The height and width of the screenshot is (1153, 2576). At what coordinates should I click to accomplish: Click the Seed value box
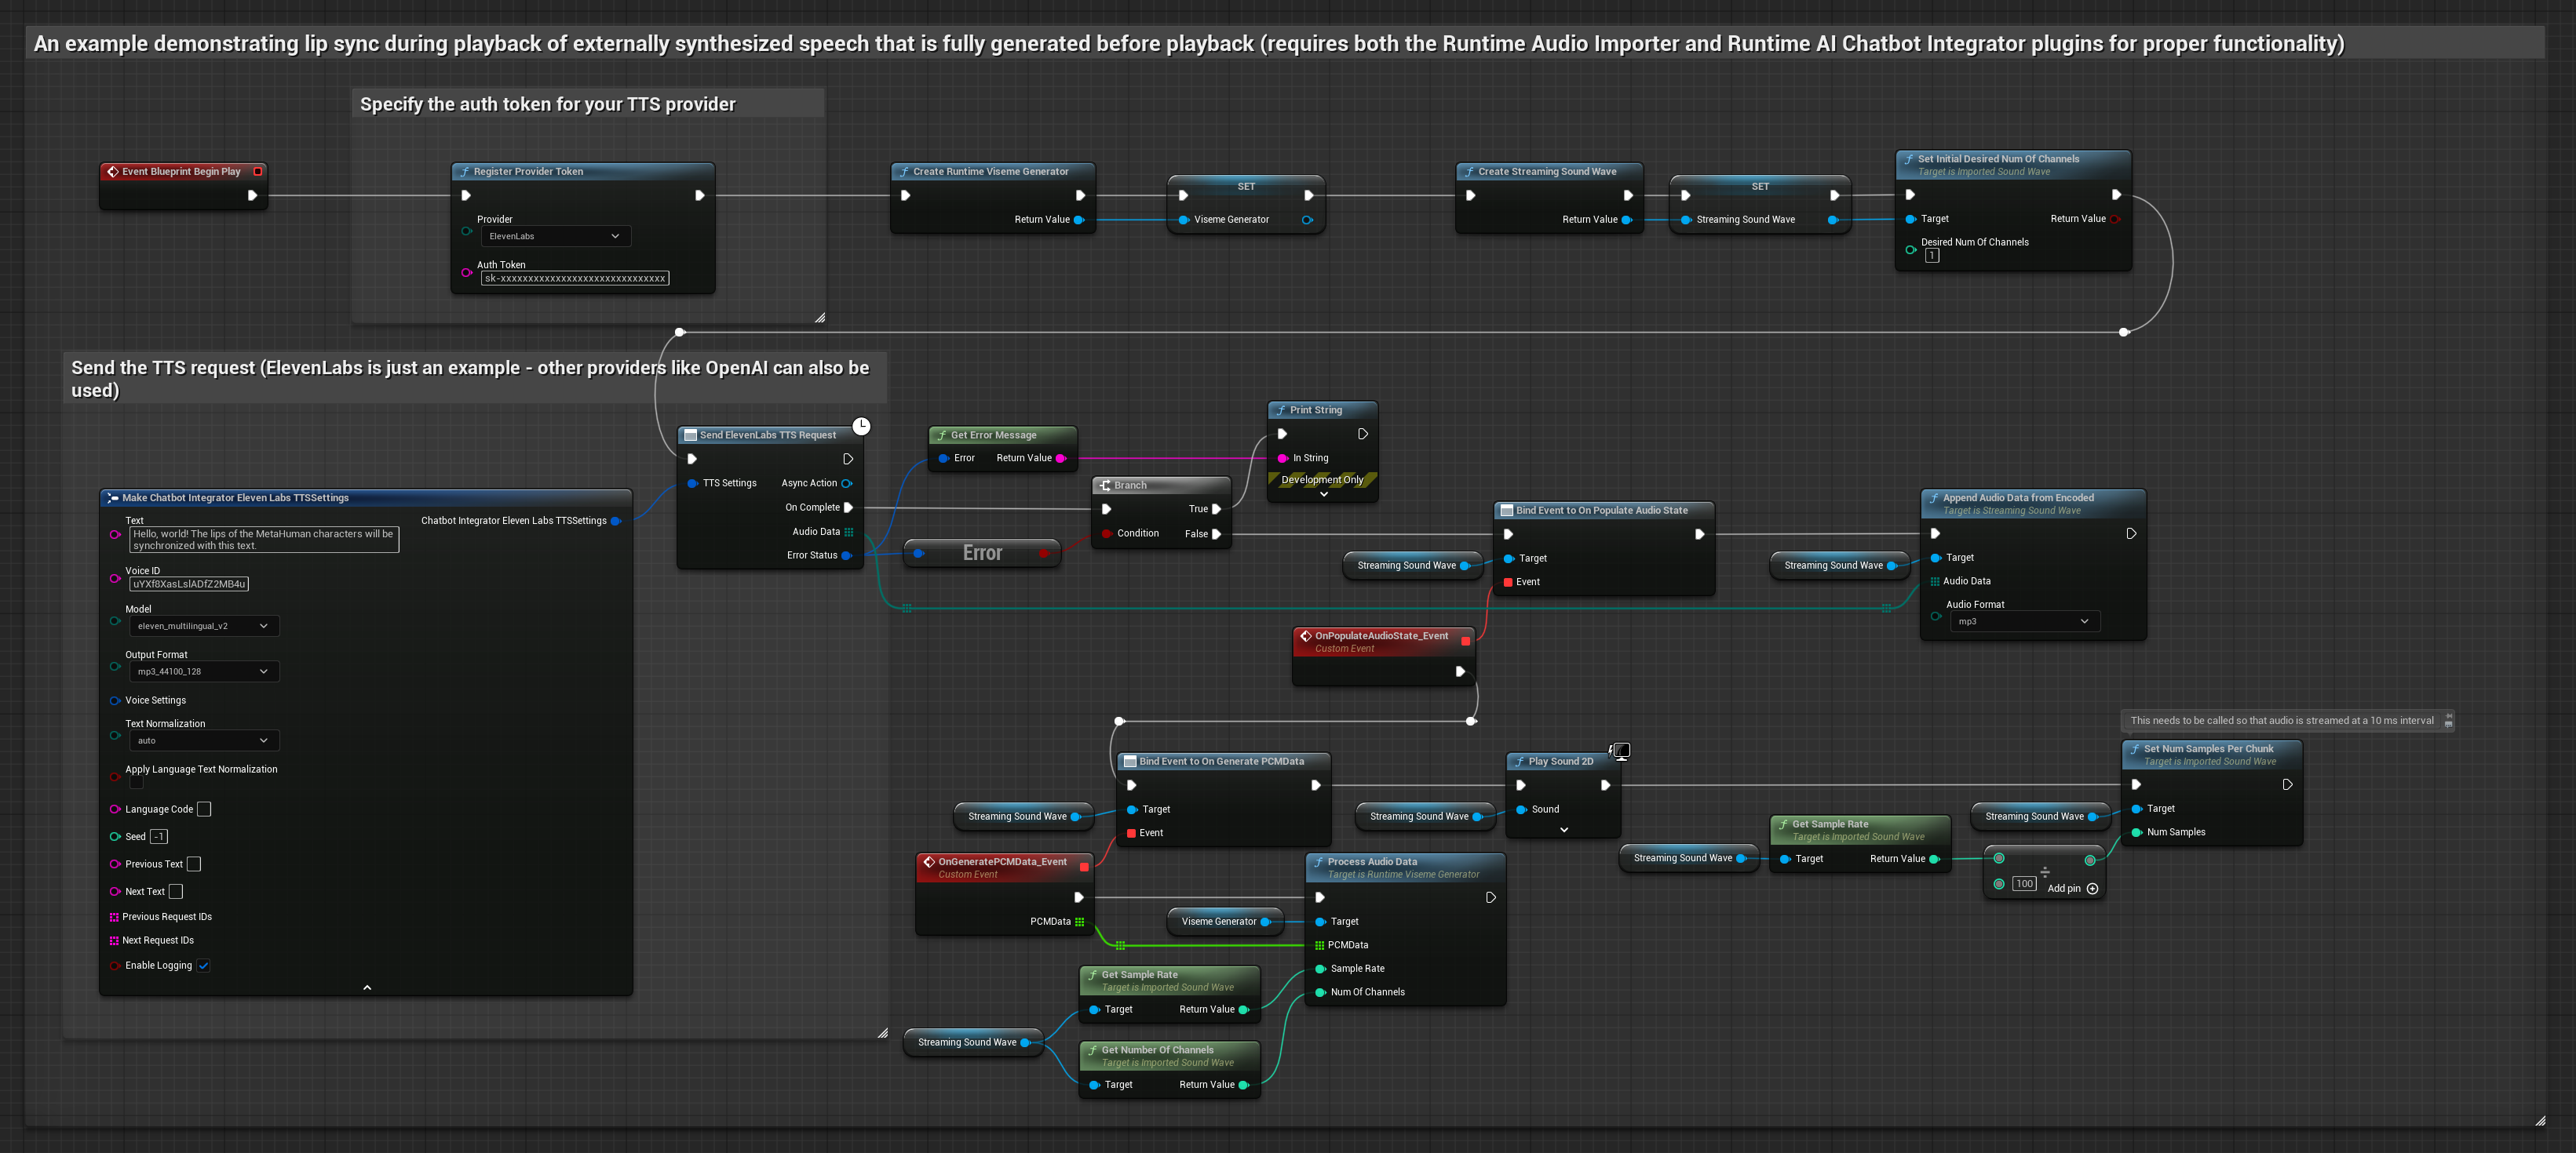pos(158,837)
